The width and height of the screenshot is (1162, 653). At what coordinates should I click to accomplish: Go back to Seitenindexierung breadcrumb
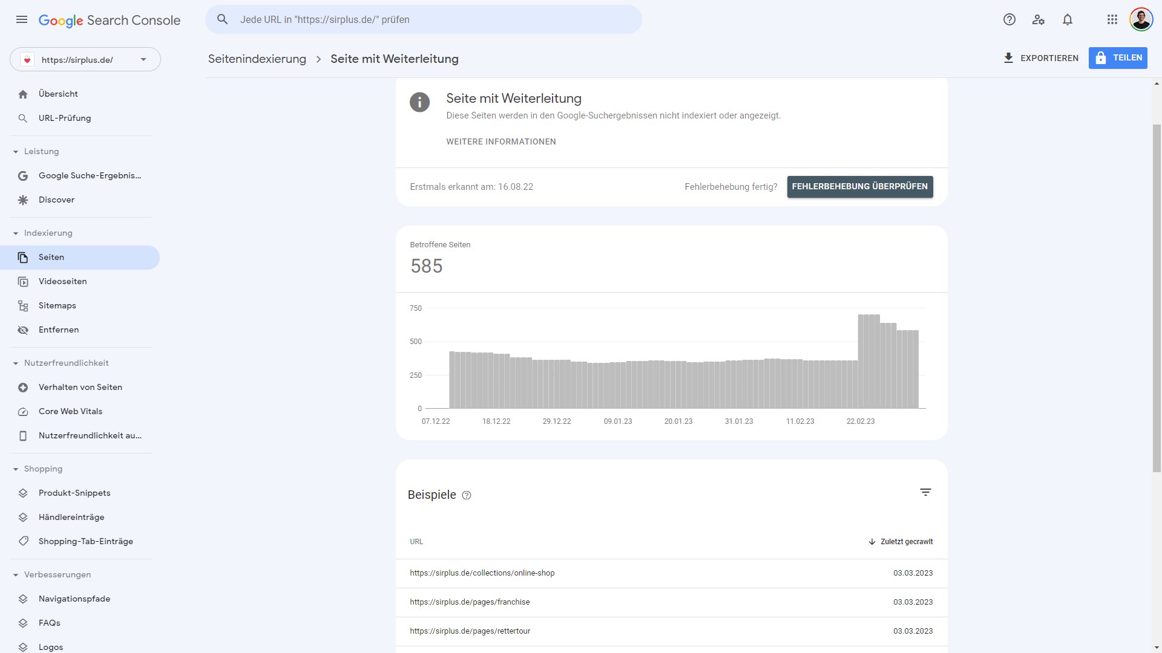click(x=257, y=59)
